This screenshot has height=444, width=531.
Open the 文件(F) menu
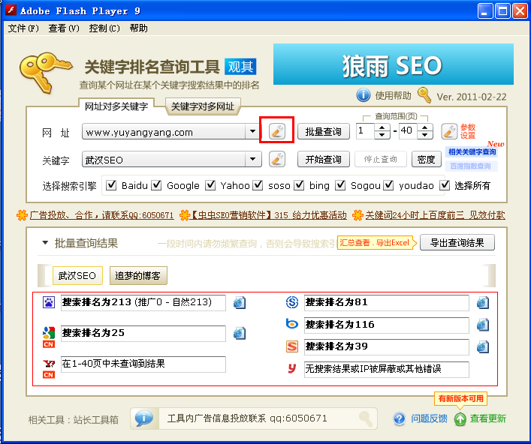click(23, 28)
